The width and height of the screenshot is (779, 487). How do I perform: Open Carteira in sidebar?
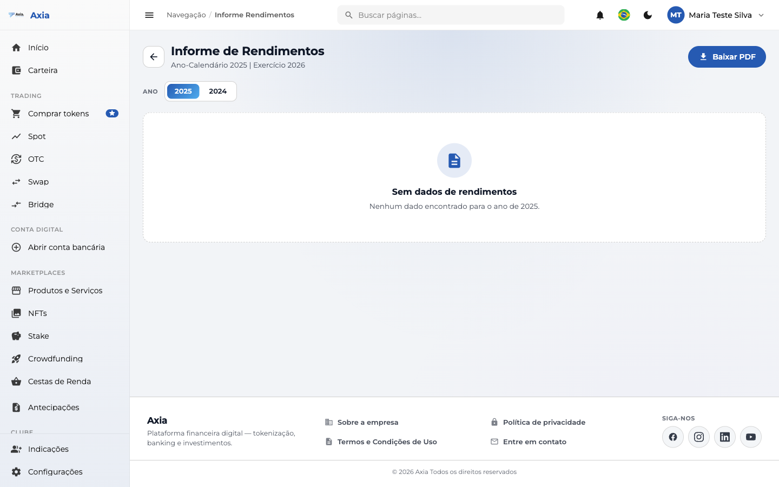point(65,70)
